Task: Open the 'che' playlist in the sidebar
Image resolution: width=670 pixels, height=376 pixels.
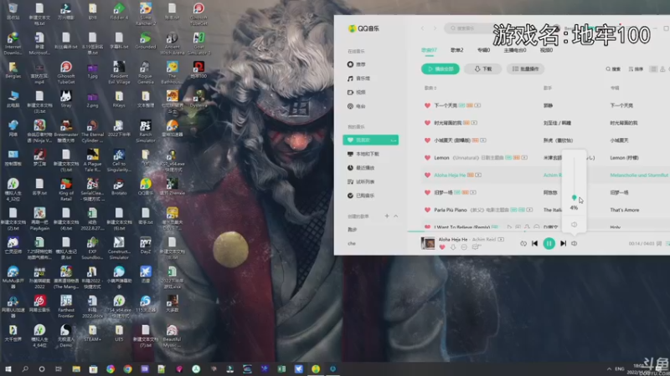Action: (x=352, y=243)
